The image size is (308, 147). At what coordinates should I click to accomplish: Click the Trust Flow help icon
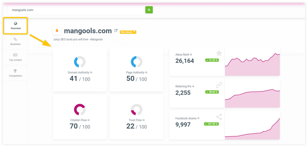click(143, 120)
